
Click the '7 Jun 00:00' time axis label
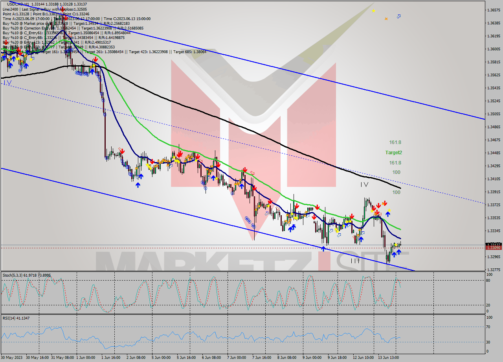(x=237, y=358)
